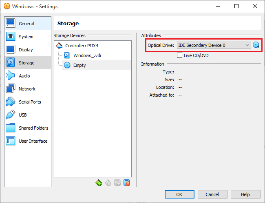
Task: Go to Shared Folders settings page
Action: pyautogui.click(x=33, y=128)
